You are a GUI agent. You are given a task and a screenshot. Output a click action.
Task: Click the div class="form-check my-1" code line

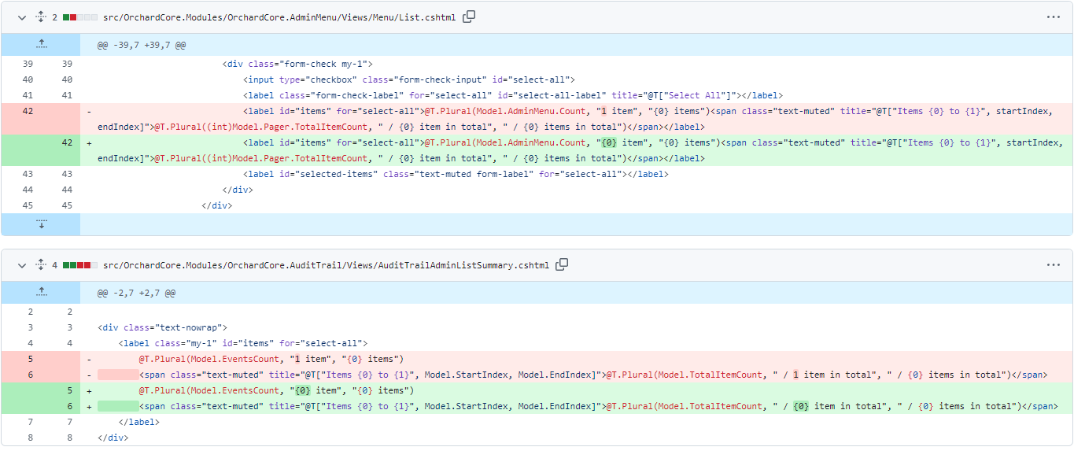[297, 64]
